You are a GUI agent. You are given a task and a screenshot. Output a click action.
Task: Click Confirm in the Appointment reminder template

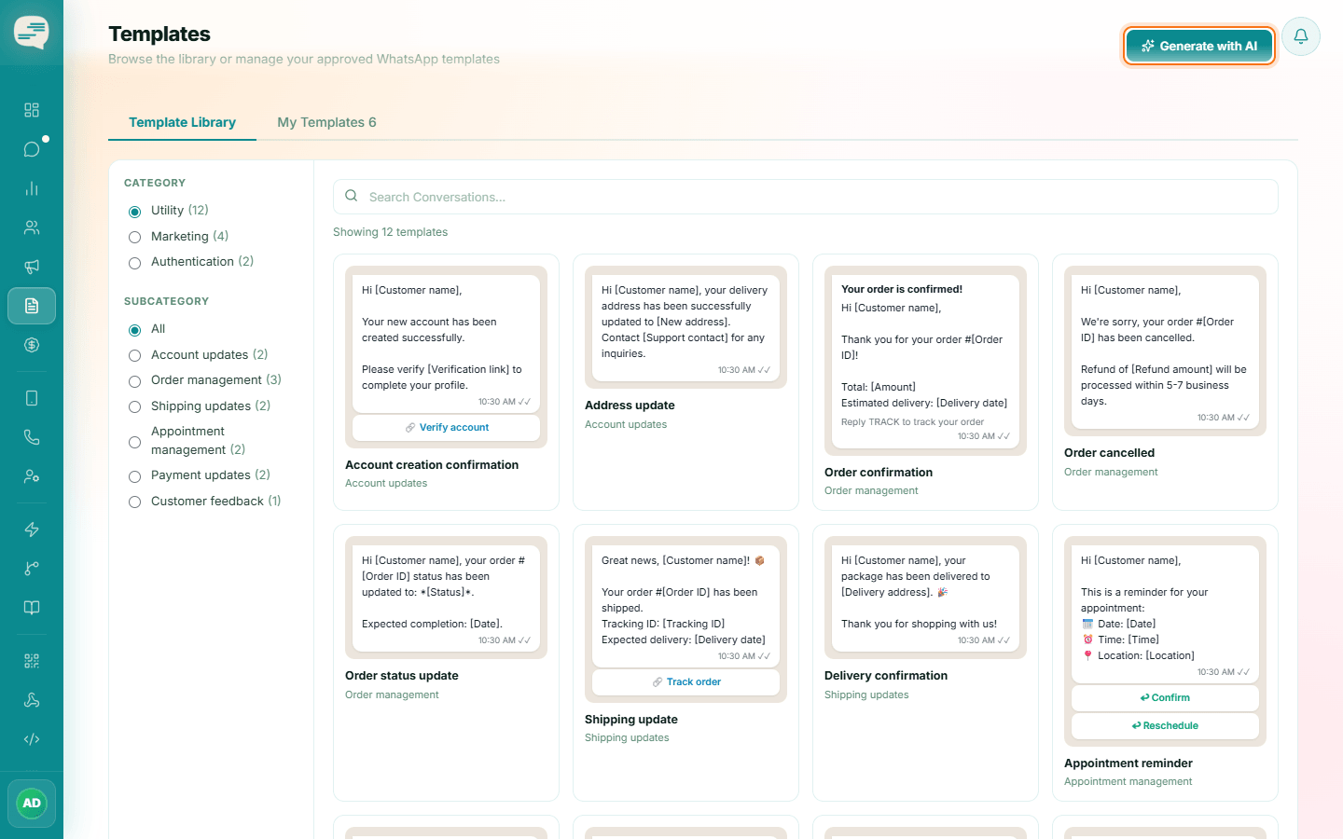tap(1165, 698)
